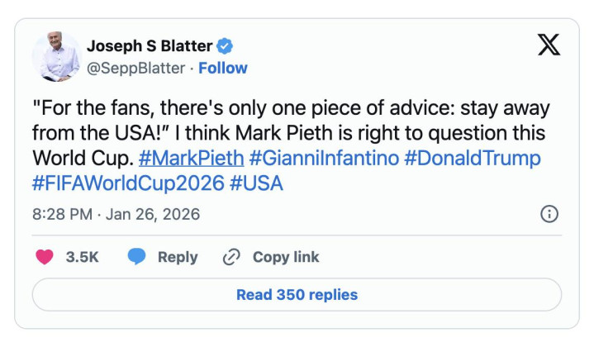The width and height of the screenshot is (594, 347).
Task: Open the #FIFAWorldCup2026 hashtag
Action: click(x=127, y=183)
